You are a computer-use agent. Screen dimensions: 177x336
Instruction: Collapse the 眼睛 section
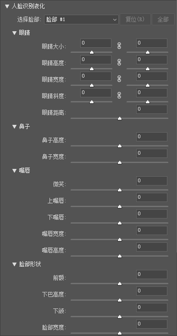(14, 33)
